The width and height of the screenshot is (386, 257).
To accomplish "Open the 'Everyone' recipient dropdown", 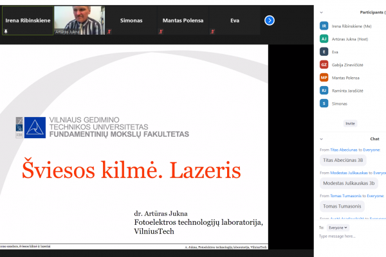I will click(338, 227).
